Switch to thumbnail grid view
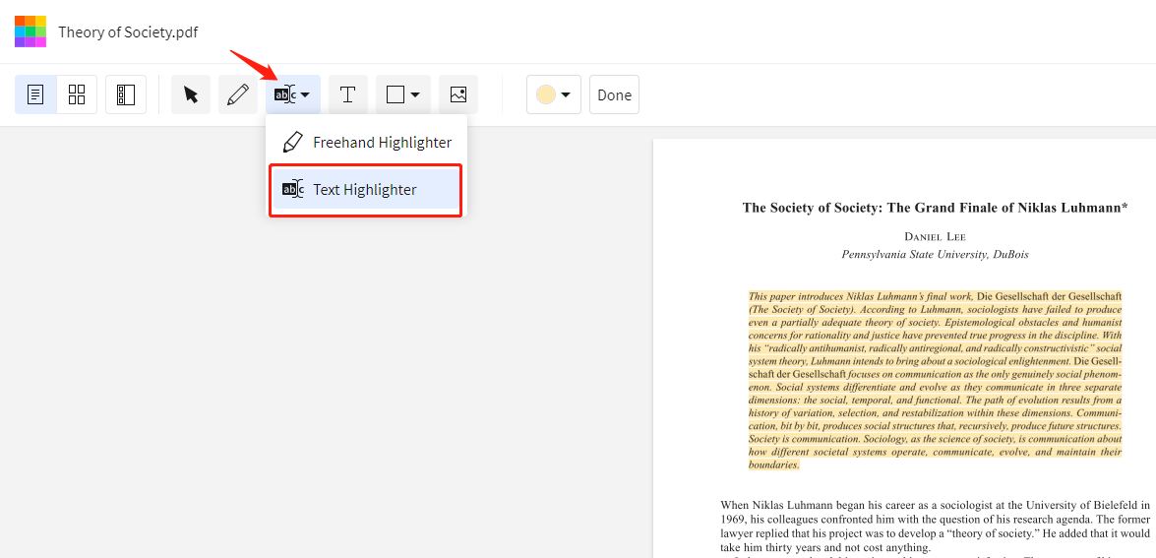Viewport: 1156px width, 558px height. 77,94
